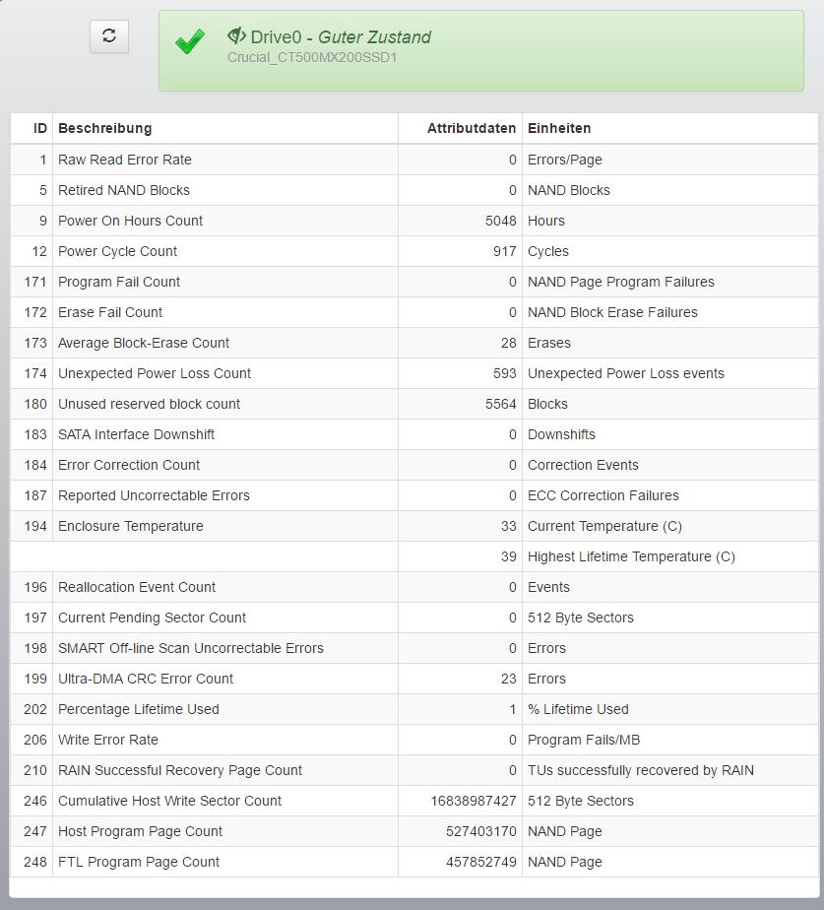Click the Attributdaten column header

[x=471, y=128]
